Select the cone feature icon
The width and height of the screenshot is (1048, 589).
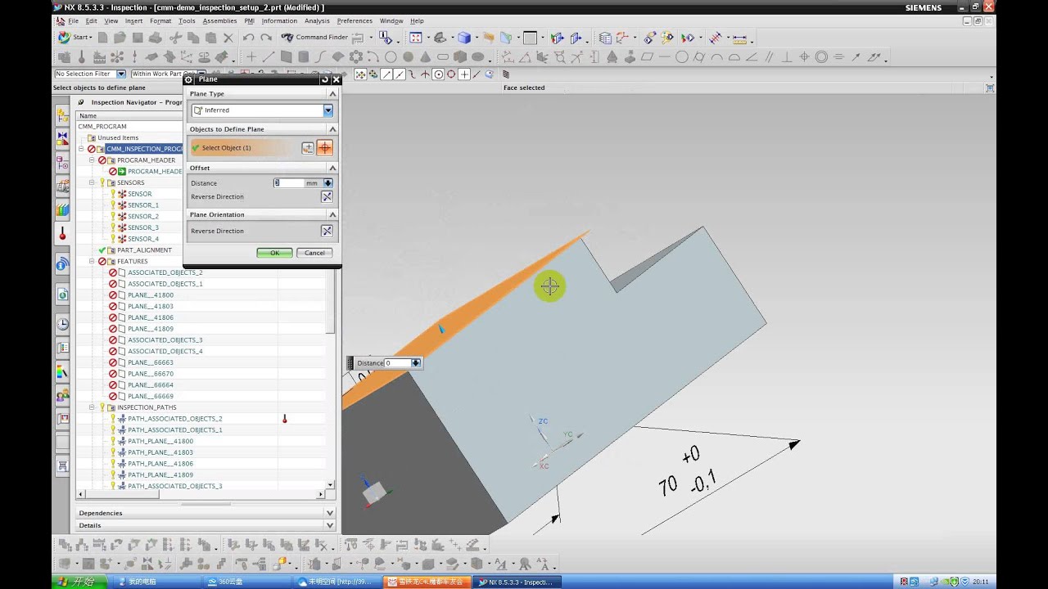425,57
